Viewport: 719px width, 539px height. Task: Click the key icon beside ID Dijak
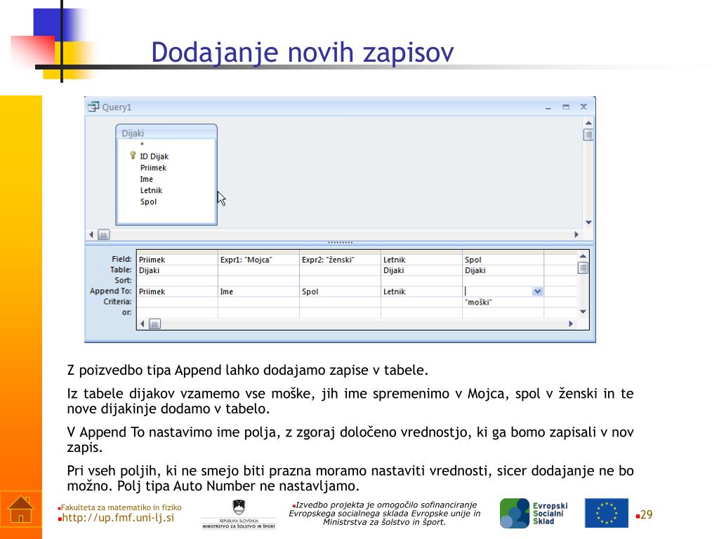point(133,156)
